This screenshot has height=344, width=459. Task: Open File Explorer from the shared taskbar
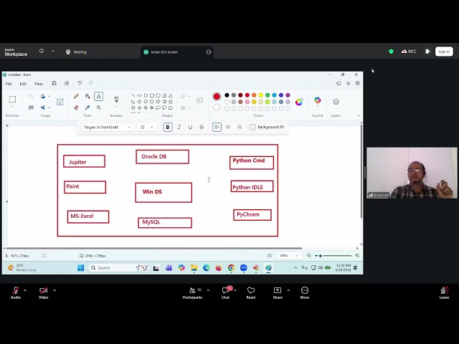(x=194, y=267)
